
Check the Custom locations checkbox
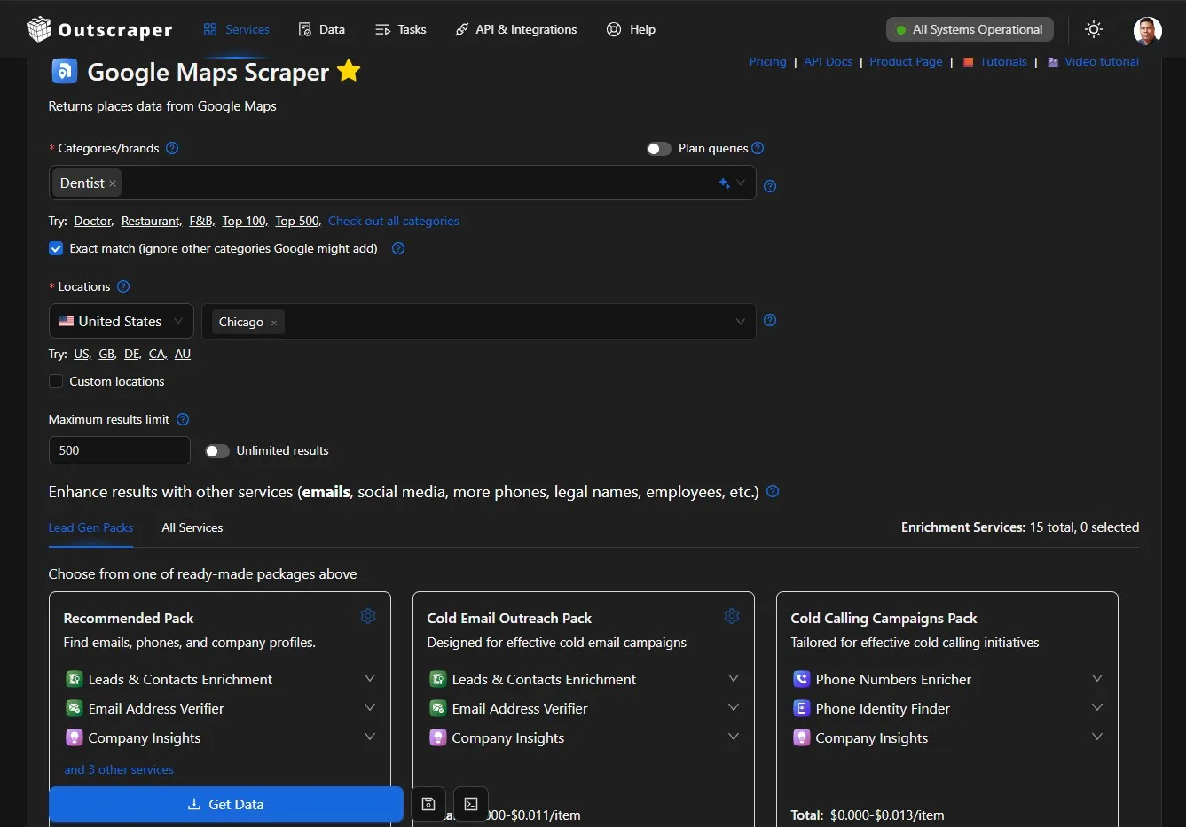click(x=56, y=381)
